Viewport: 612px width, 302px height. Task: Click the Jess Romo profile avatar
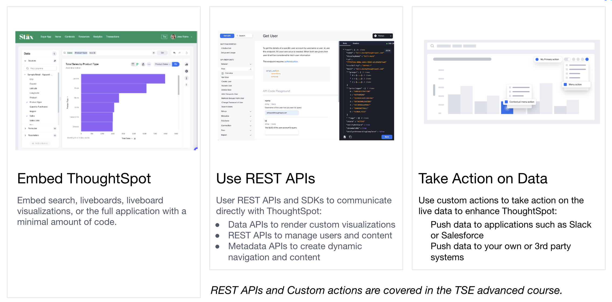pos(174,37)
